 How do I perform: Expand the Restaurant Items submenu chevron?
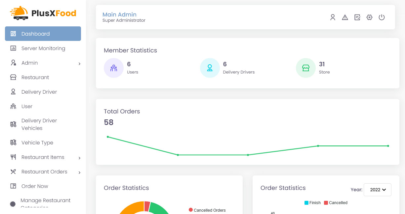coord(79,158)
